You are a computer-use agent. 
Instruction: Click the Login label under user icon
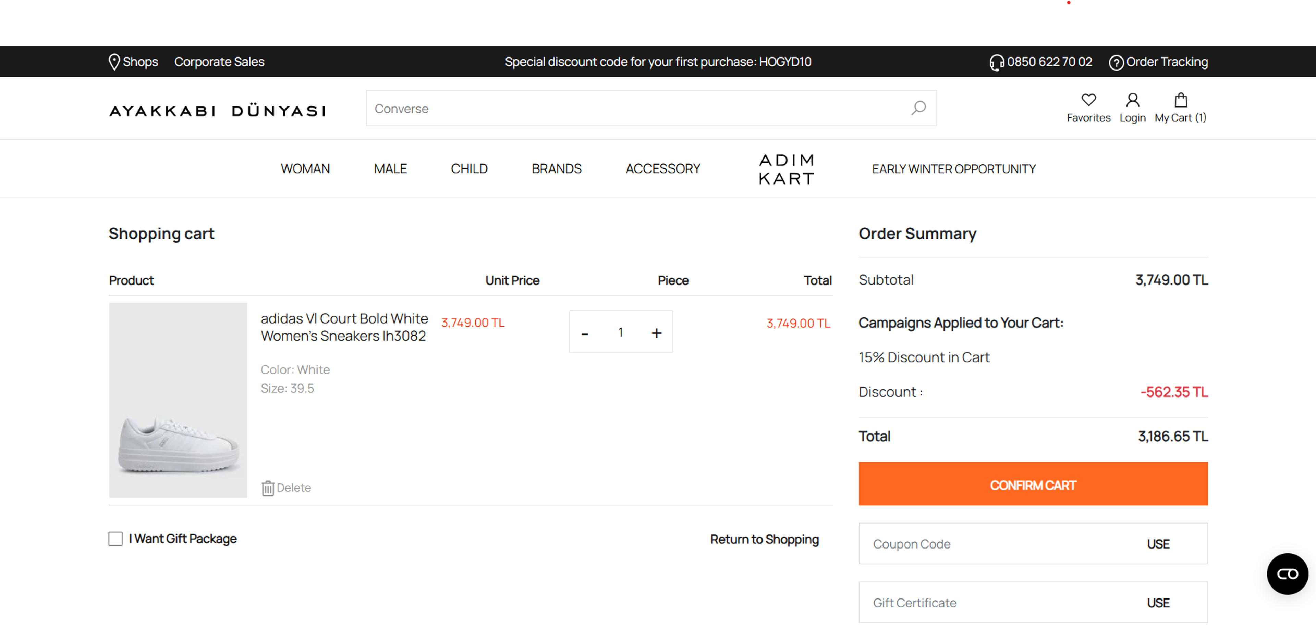1132,118
